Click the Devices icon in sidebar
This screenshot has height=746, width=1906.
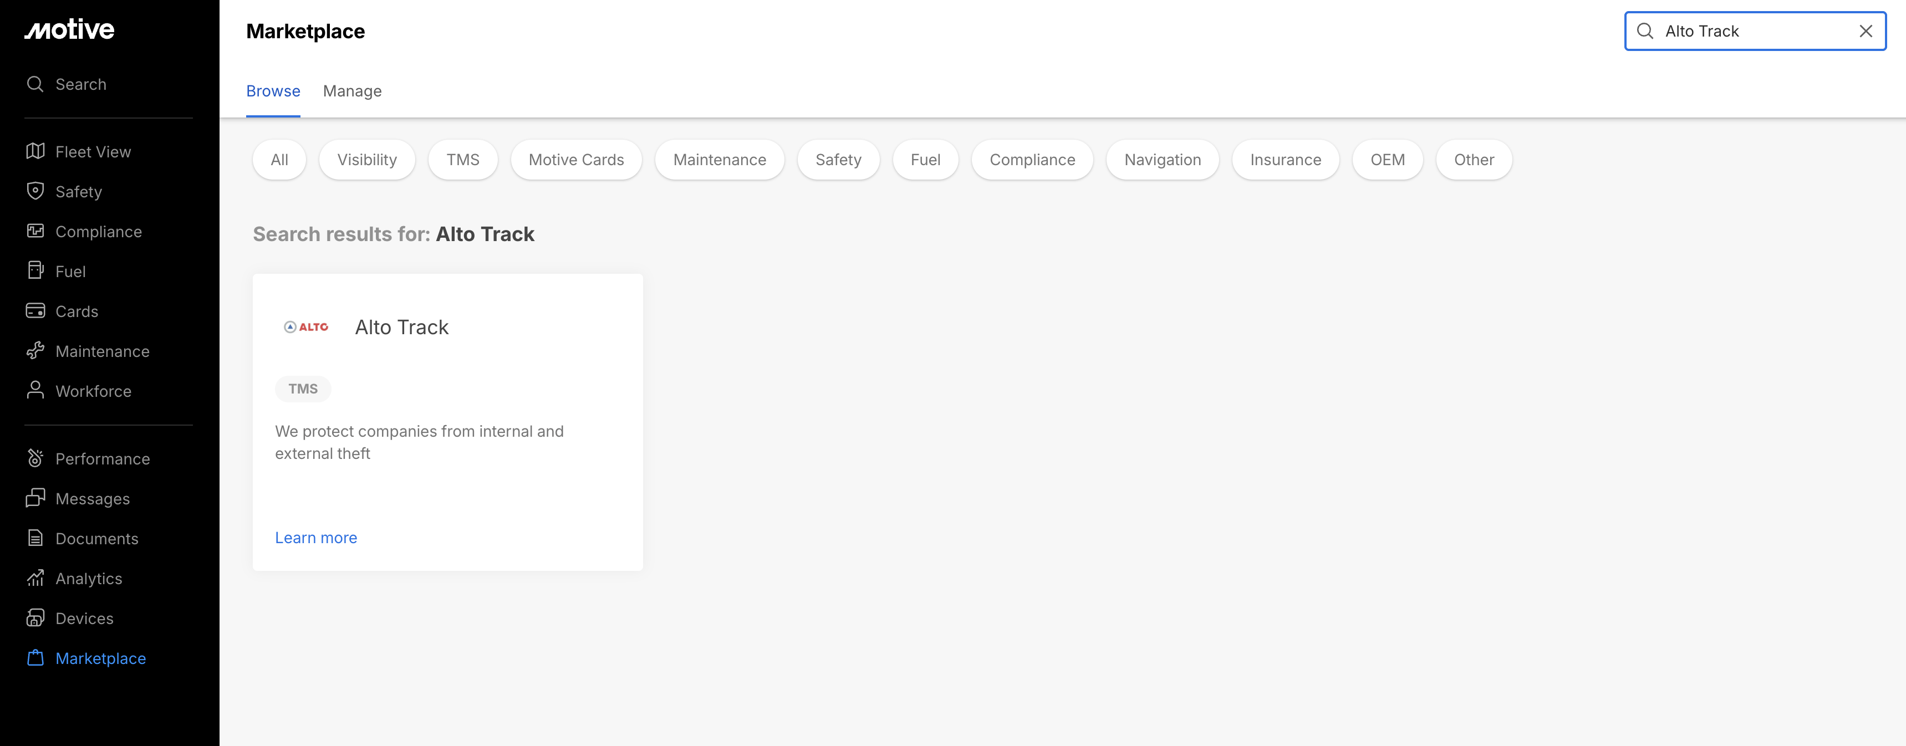point(35,618)
